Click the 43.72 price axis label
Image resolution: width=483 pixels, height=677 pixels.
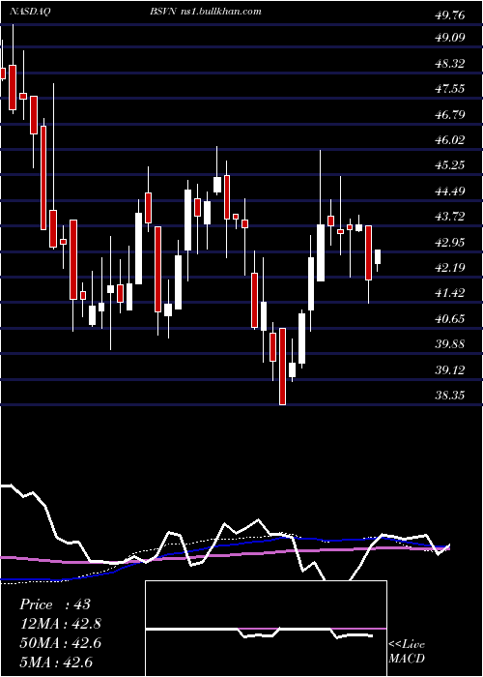point(450,217)
